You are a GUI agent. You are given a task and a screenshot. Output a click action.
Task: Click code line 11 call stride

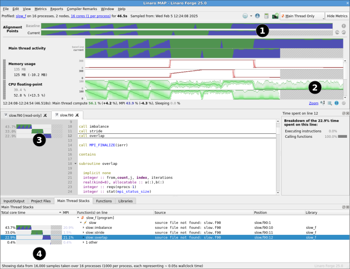pyautogui.click(x=91, y=131)
